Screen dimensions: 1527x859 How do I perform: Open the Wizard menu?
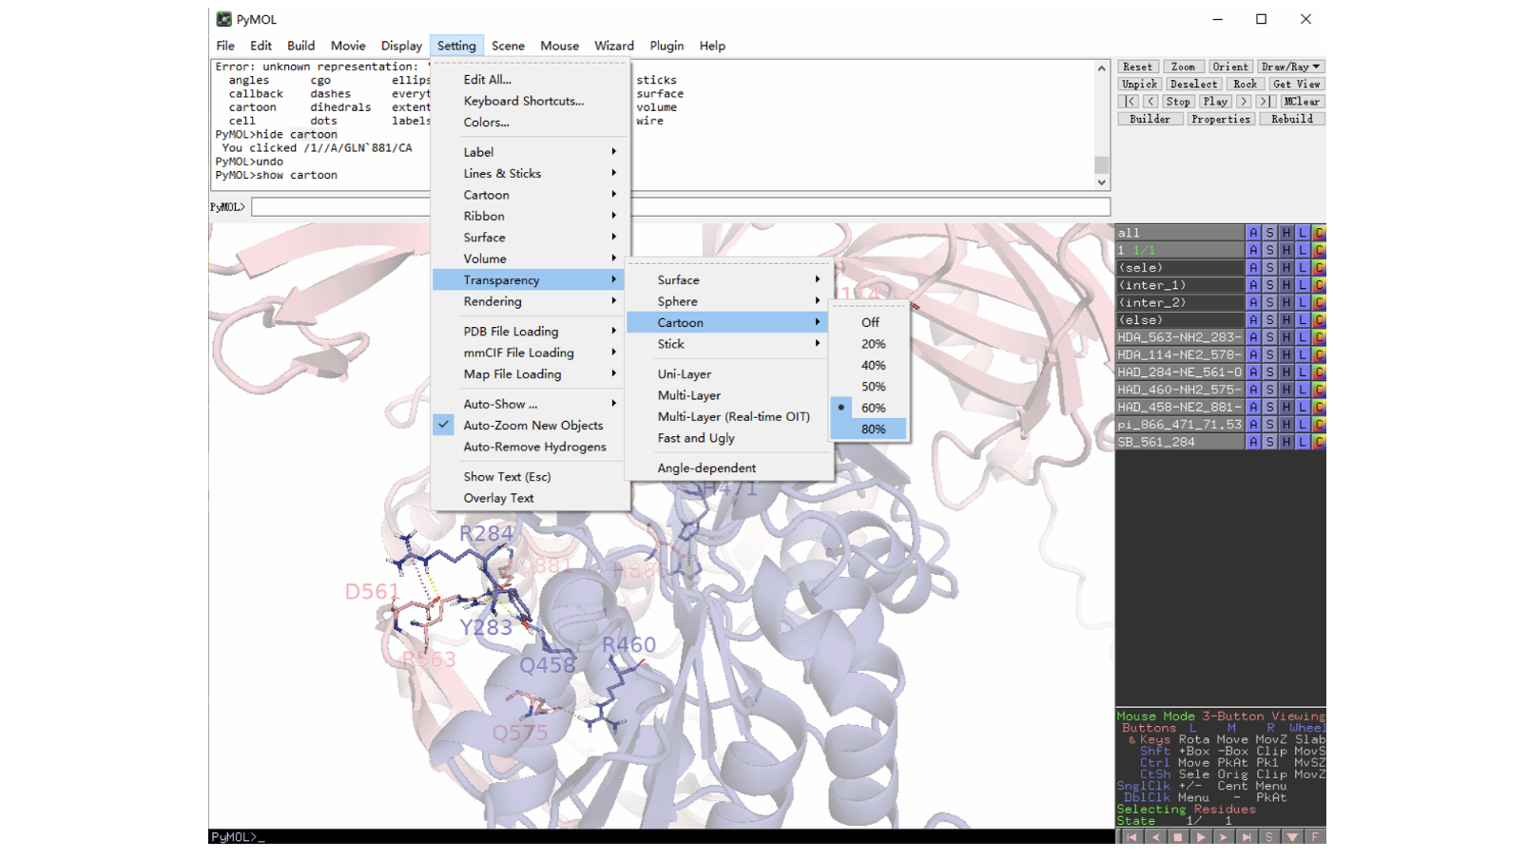tap(614, 46)
